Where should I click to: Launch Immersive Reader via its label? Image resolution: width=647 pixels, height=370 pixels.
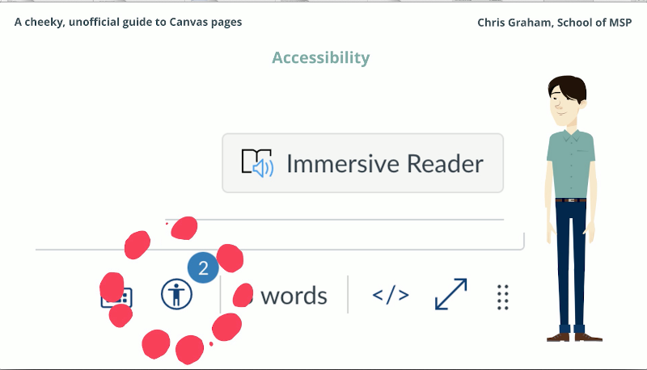(x=385, y=163)
